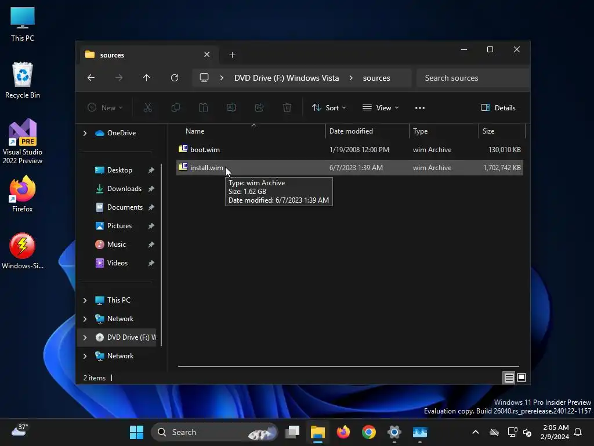Select the sources tab
This screenshot has height=446, width=594.
(x=148, y=55)
